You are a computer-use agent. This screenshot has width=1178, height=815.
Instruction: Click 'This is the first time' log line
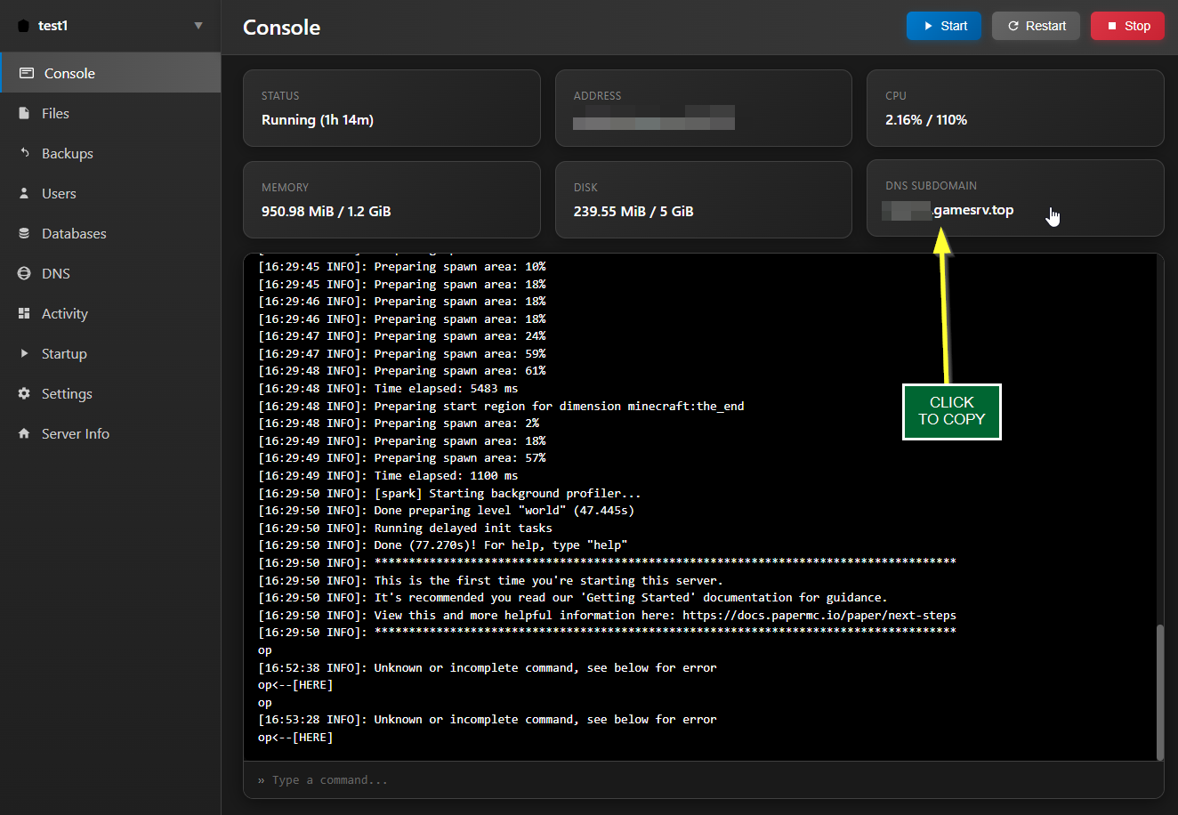(x=490, y=580)
